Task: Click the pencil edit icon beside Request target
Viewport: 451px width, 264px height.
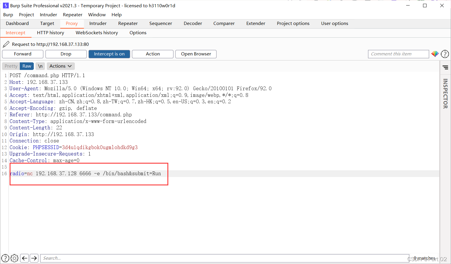Action: tap(6, 44)
